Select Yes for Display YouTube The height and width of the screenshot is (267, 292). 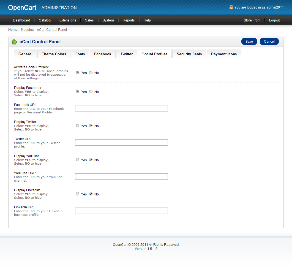pyautogui.click(x=78, y=160)
